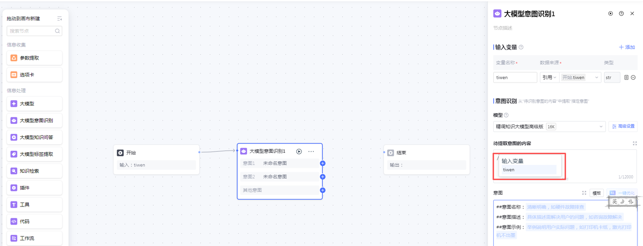Expand the 待提取意图的内容 editor fullscreen
This screenshot has height=246, width=643.
click(635, 143)
